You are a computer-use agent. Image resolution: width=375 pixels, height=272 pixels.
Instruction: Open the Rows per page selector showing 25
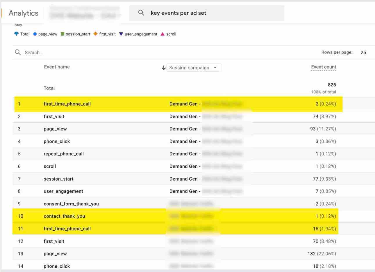pyautogui.click(x=363, y=52)
